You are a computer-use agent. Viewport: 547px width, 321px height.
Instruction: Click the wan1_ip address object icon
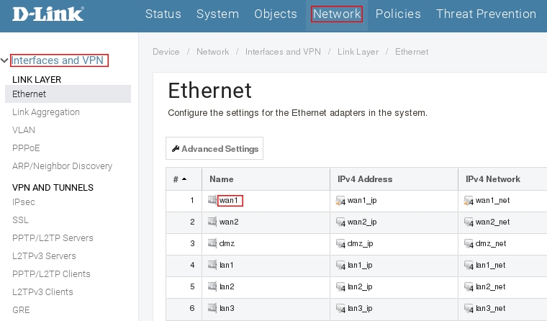[341, 201]
